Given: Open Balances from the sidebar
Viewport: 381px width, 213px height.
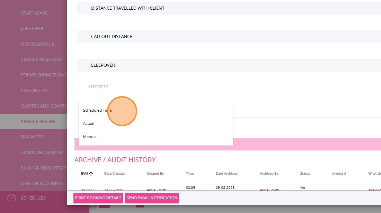Looking at the screenshot, I should click(32, 137).
